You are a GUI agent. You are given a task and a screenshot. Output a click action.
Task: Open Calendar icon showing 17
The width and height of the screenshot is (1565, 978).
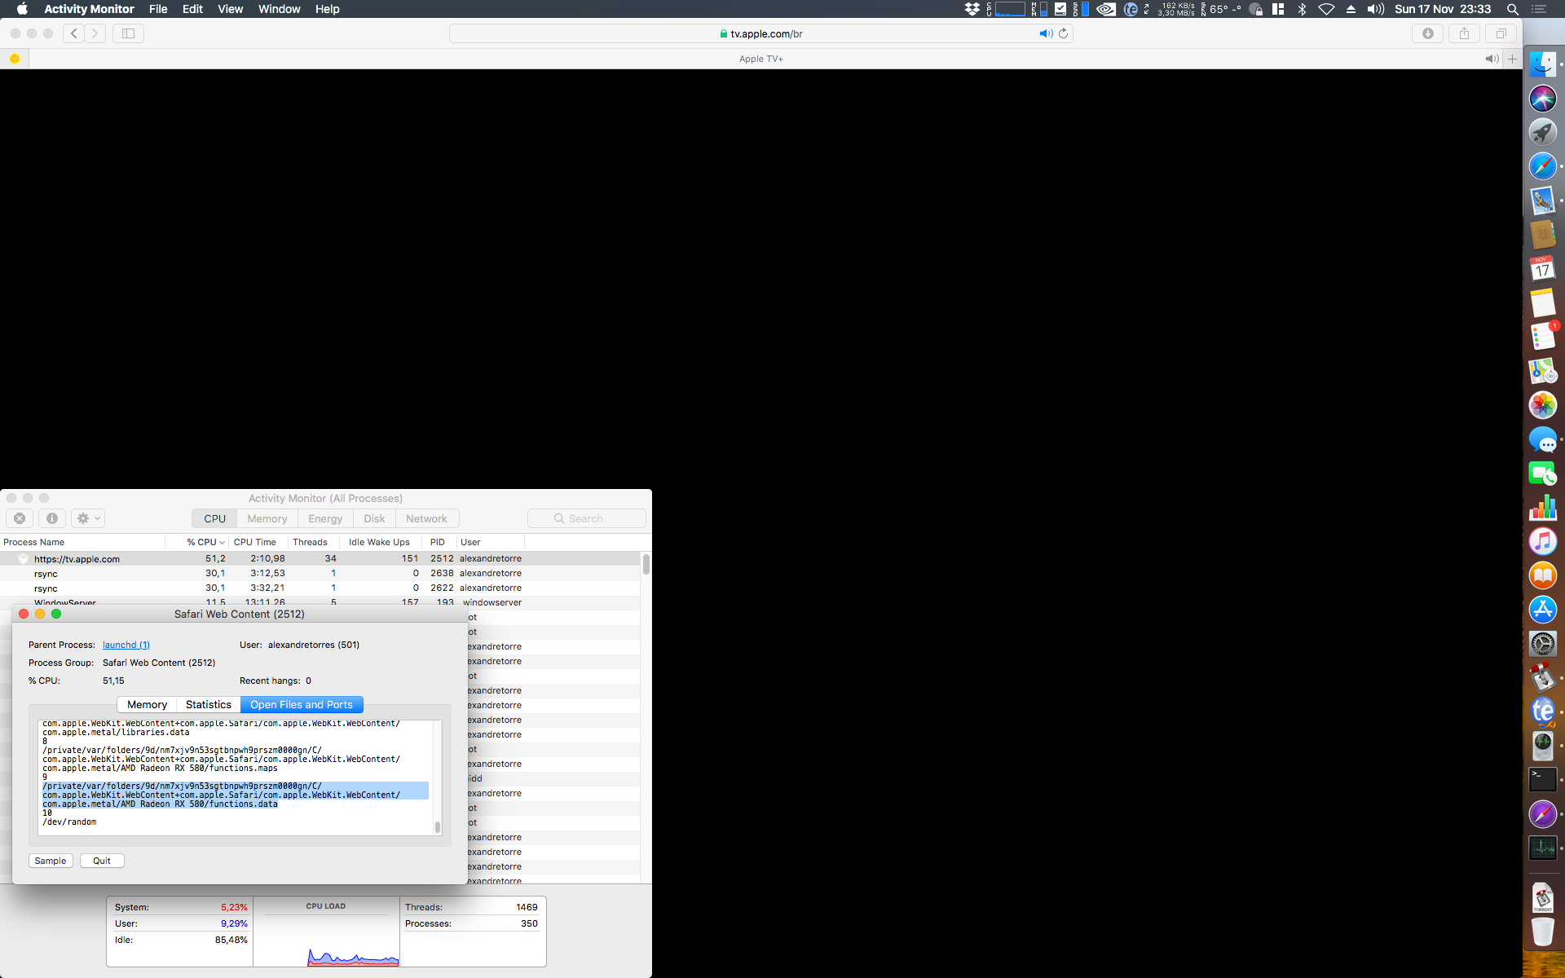click(x=1542, y=269)
